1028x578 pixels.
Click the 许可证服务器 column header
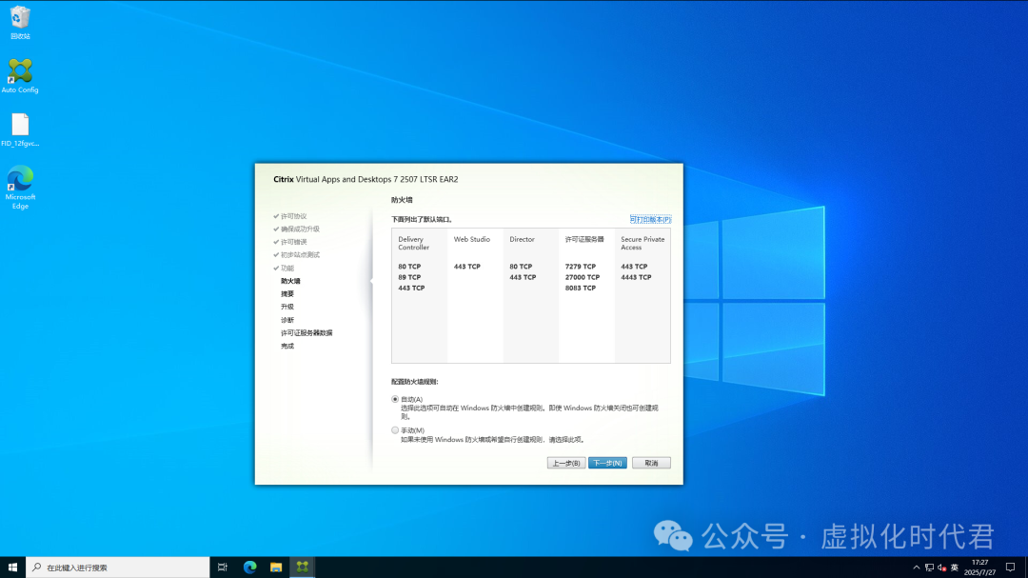pyautogui.click(x=584, y=239)
